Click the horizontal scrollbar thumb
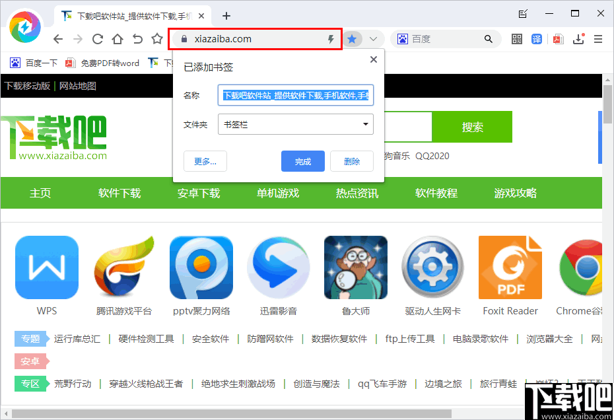The image size is (614, 420). pos(232,414)
